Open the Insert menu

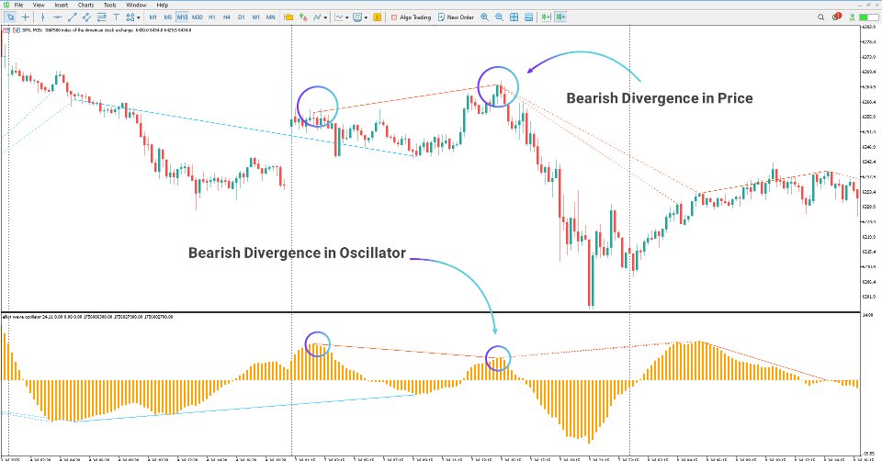click(x=62, y=6)
